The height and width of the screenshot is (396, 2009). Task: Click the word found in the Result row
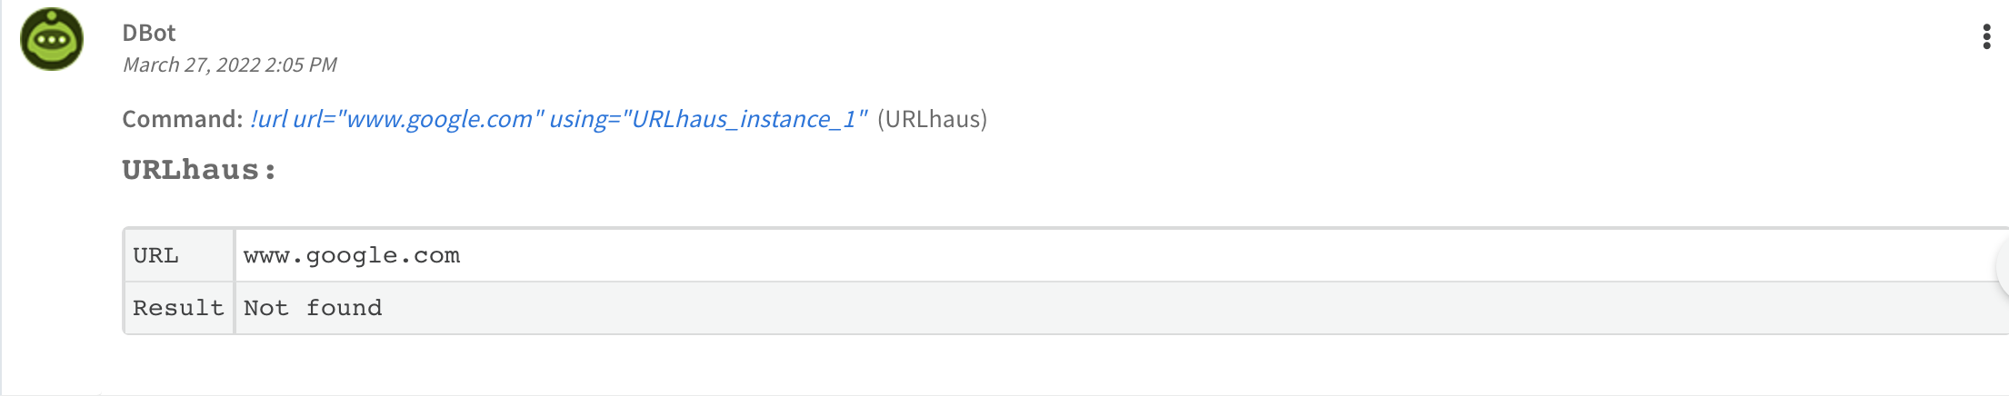[344, 308]
